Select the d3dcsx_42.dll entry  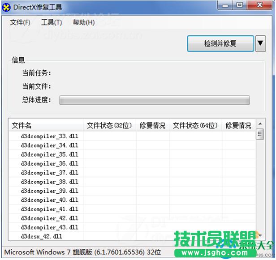coord(42,236)
